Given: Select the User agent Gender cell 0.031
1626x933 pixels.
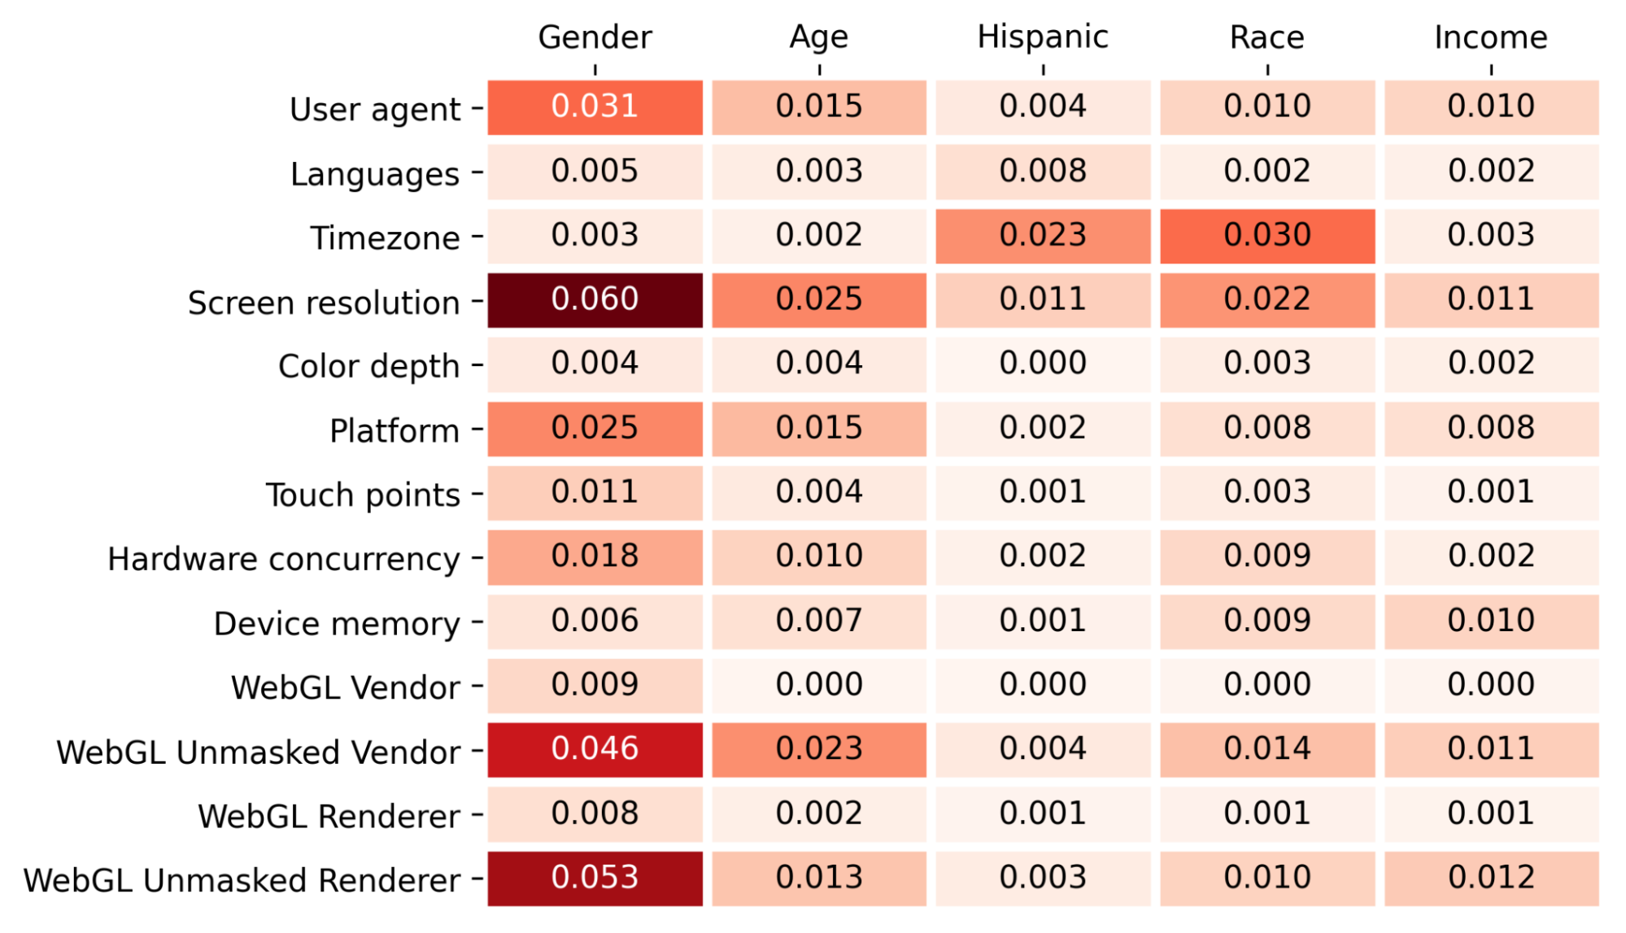Looking at the screenshot, I should coord(595,107).
